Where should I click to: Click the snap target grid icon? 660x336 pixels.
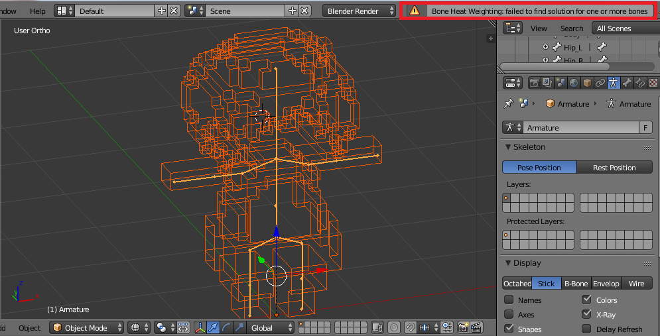point(447,327)
